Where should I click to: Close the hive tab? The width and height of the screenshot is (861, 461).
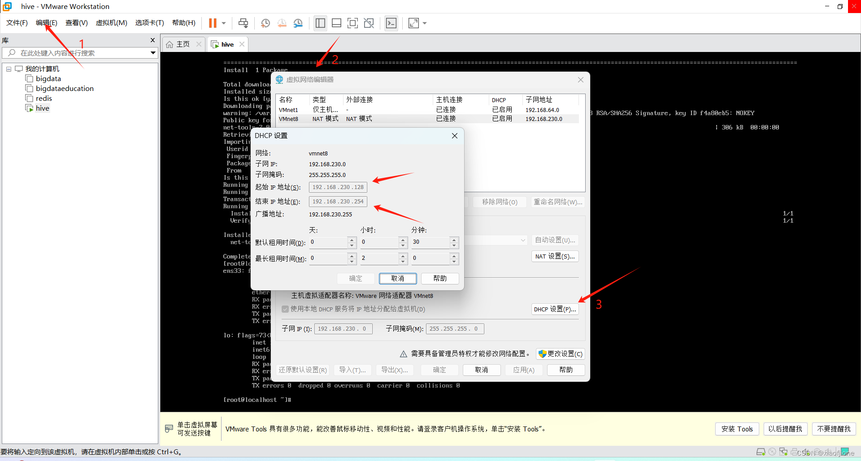tap(242, 44)
